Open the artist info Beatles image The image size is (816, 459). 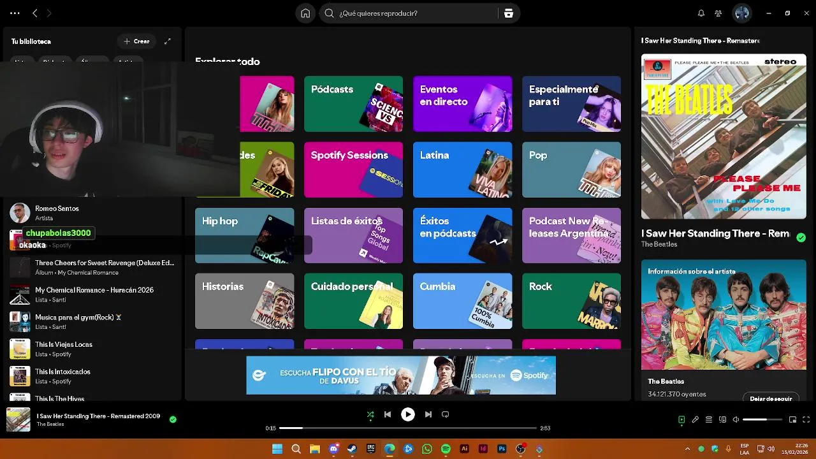click(724, 314)
